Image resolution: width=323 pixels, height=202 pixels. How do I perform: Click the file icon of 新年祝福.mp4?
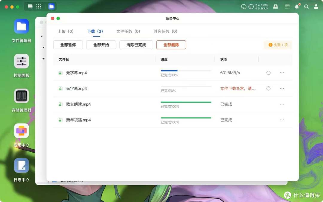60,120
